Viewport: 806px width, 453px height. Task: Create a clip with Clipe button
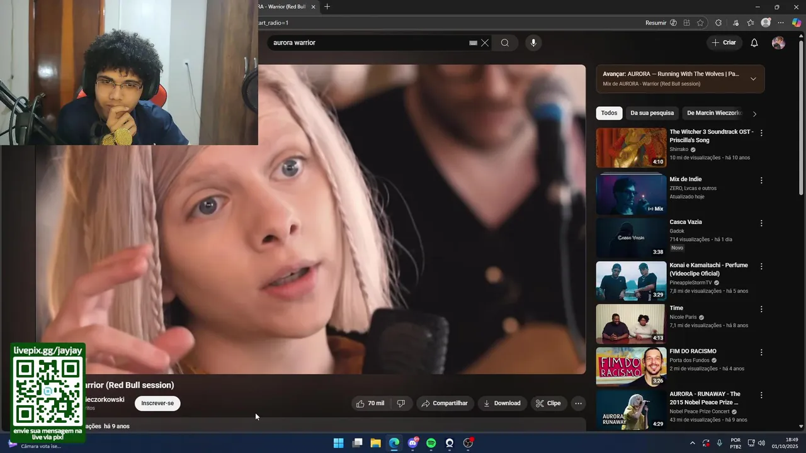point(548,403)
